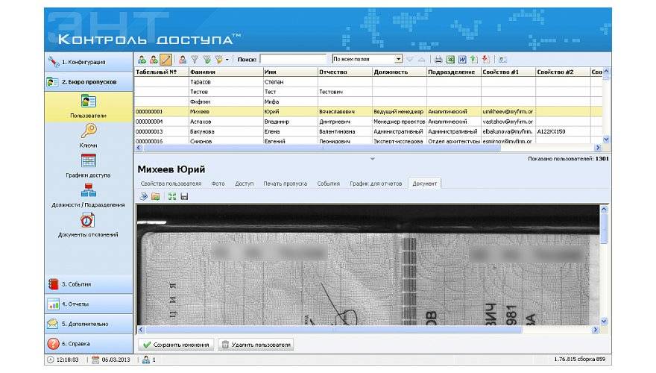
Task: Switch to the Печать пропуска tab
Action: (x=285, y=183)
